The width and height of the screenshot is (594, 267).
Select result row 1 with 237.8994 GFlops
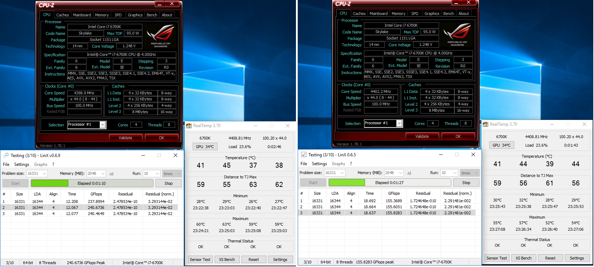(89, 201)
